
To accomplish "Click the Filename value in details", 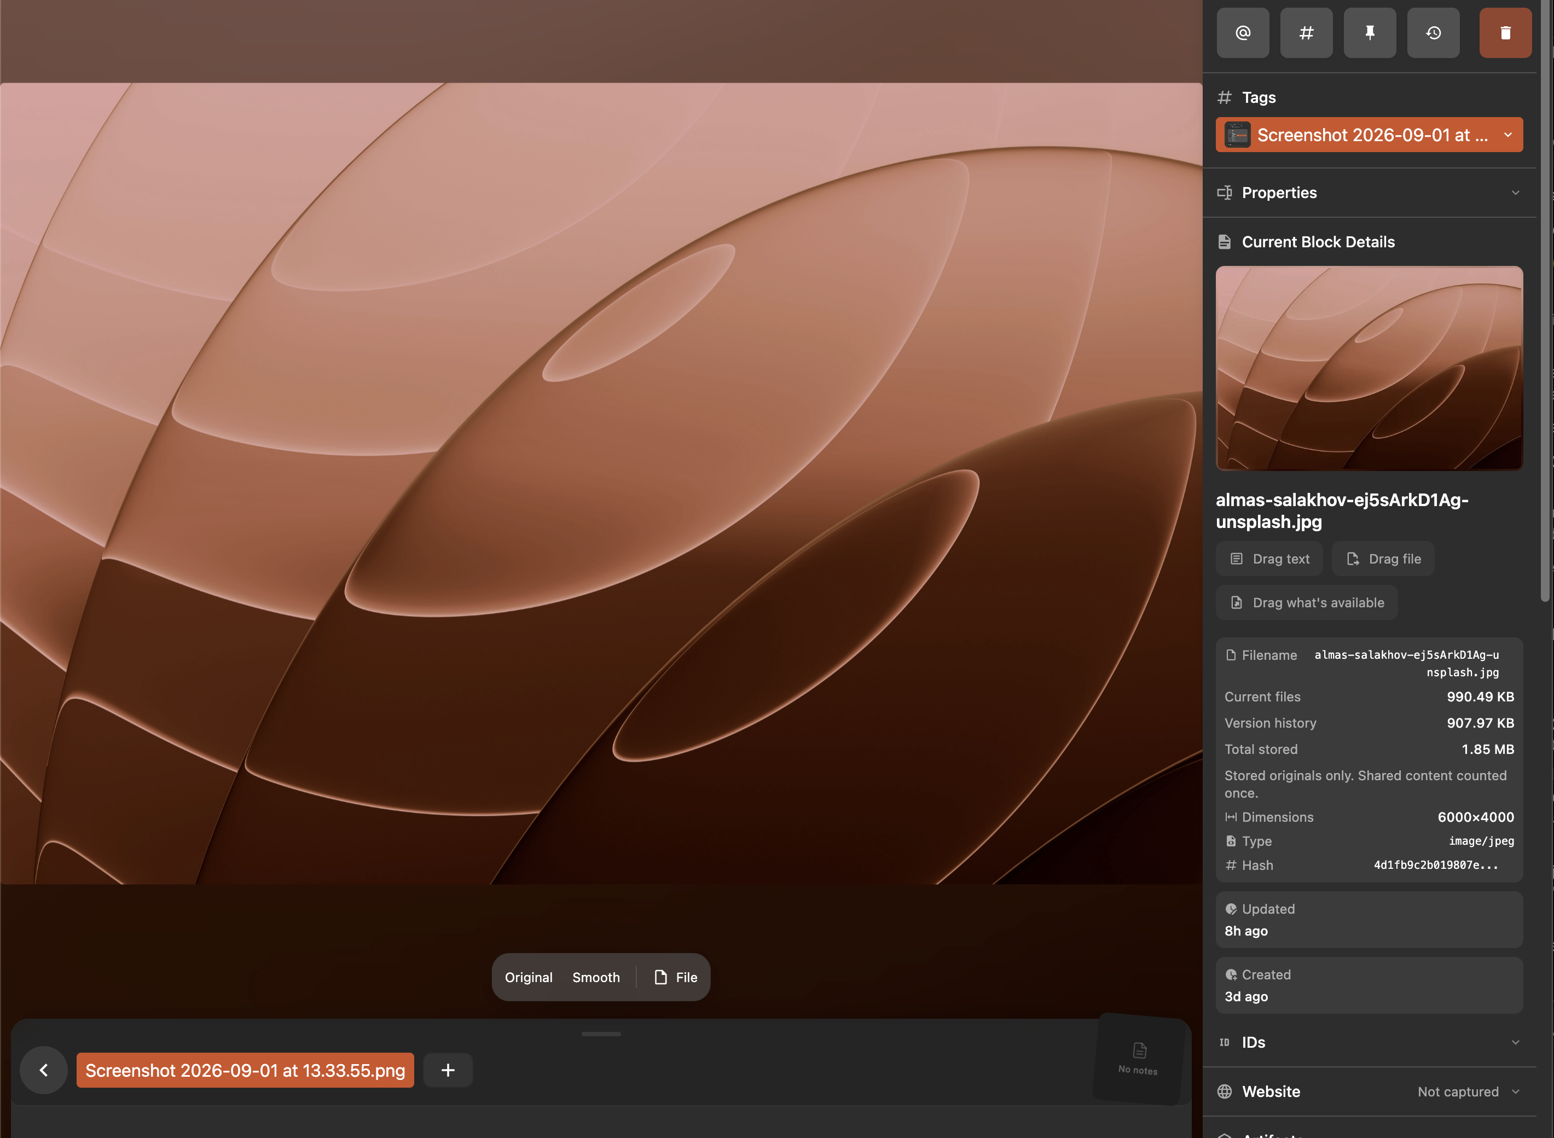I will [1407, 663].
